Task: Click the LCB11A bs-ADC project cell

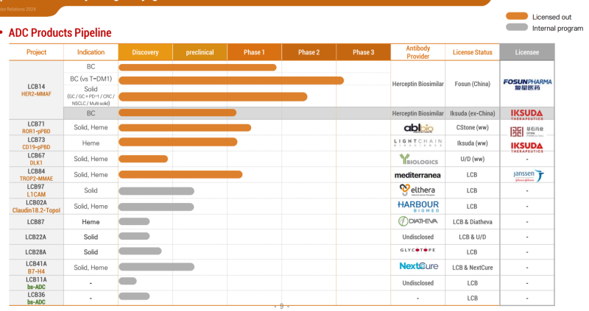Action: coord(36,283)
